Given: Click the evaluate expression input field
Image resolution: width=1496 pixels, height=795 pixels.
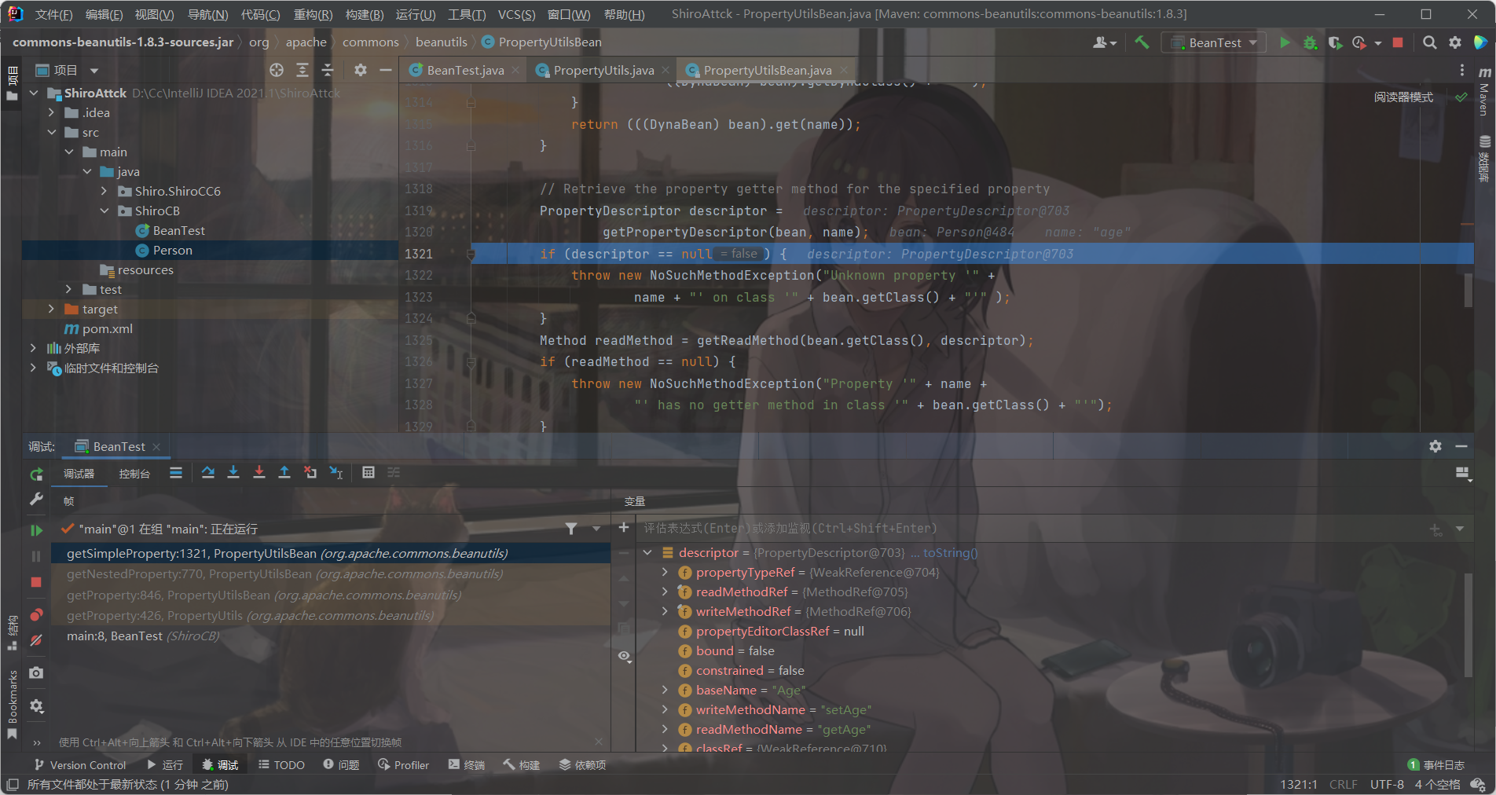Looking at the screenshot, I should pyautogui.click(x=1029, y=528).
